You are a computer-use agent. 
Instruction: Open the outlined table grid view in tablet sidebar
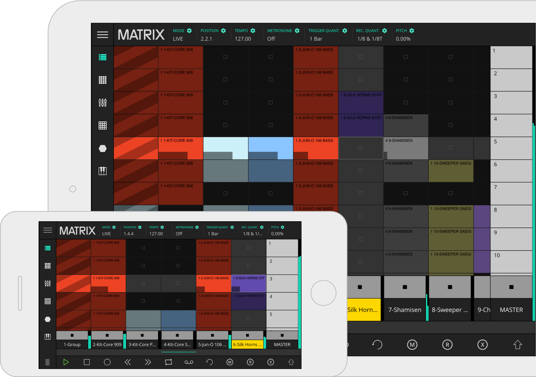(x=103, y=126)
